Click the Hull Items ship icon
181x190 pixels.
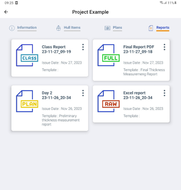click(58, 28)
